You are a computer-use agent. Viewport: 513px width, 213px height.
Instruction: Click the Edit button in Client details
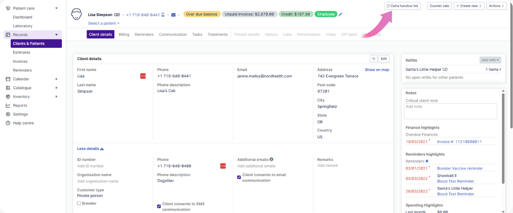(x=384, y=59)
